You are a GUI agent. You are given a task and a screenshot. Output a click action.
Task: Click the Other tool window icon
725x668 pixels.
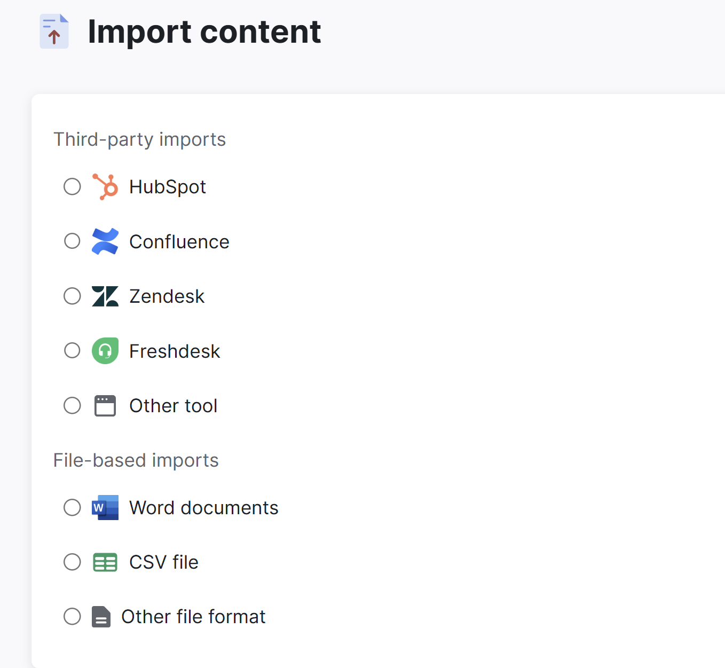click(x=105, y=406)
